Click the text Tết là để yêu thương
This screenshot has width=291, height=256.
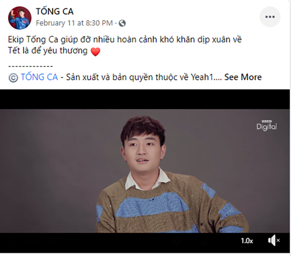point(48,51)
